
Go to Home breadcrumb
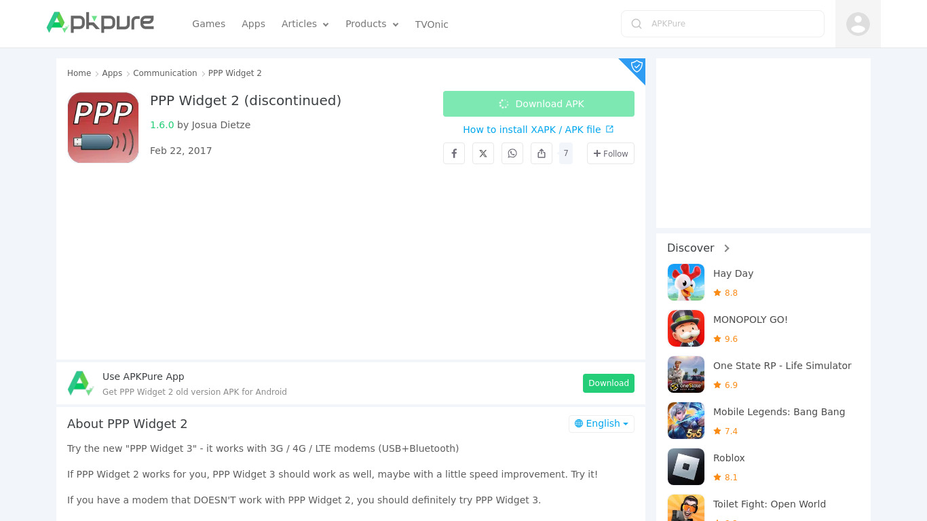[79, 73]
